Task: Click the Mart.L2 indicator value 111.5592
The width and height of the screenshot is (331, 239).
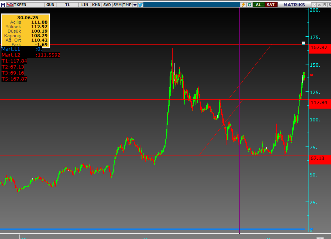Action: pyautogui.click(x=48, y=55)
